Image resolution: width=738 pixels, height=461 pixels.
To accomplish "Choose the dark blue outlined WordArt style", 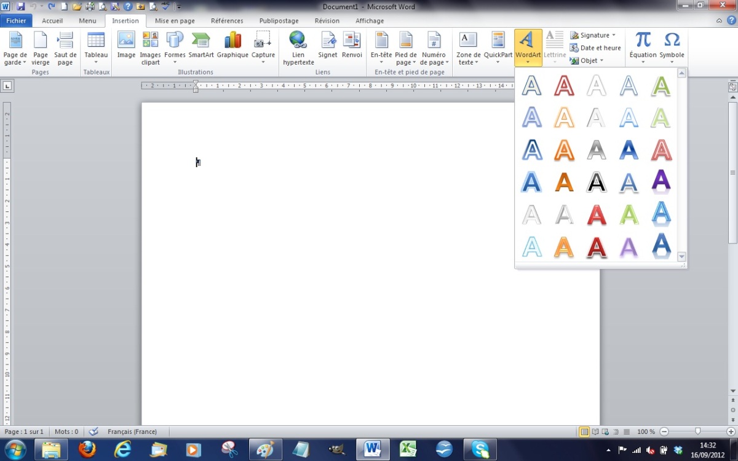I will [532, 149].
